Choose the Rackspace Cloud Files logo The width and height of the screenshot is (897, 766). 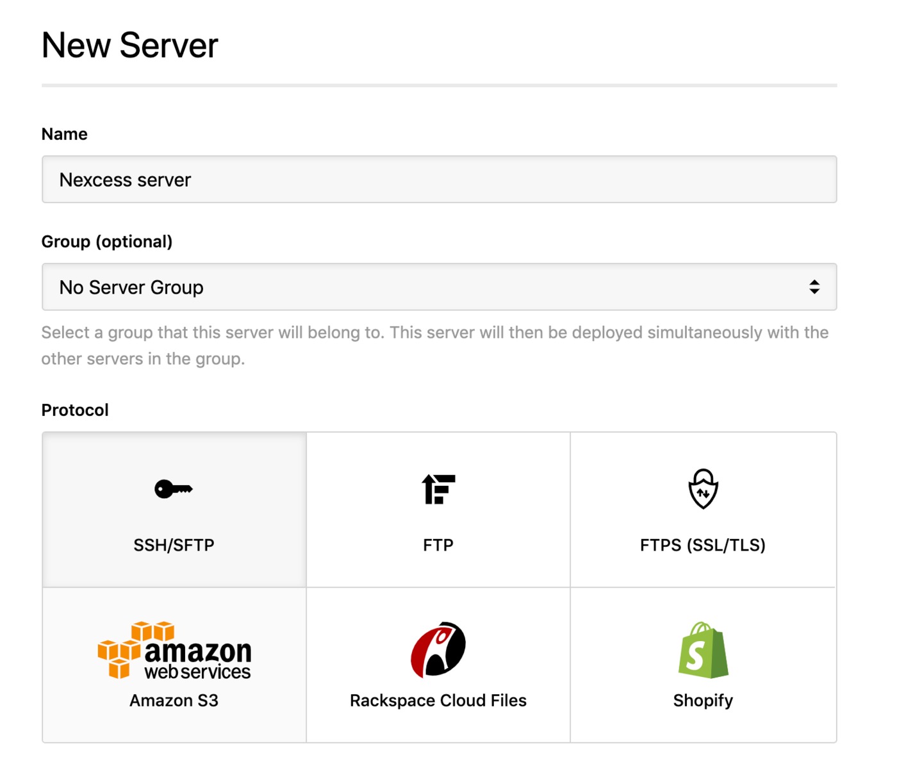click(x=438, y=649)
